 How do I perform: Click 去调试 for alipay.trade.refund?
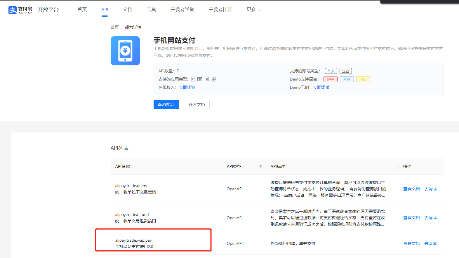click(430, 218)
